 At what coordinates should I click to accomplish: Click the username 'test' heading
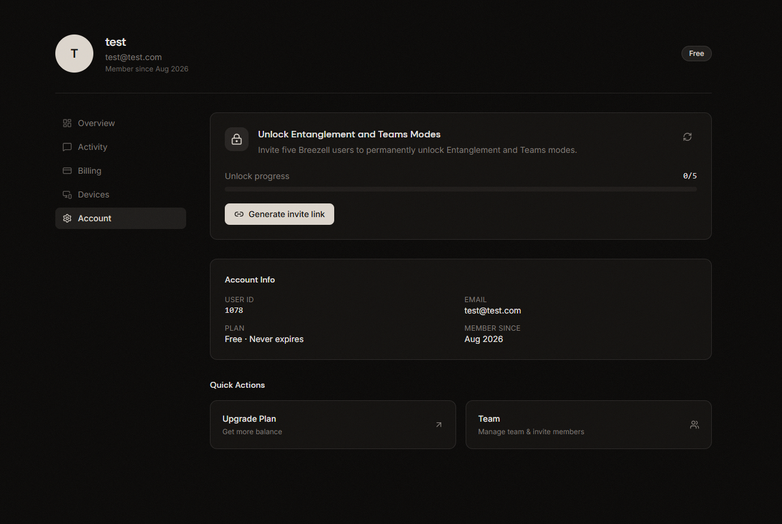[115, 42]
